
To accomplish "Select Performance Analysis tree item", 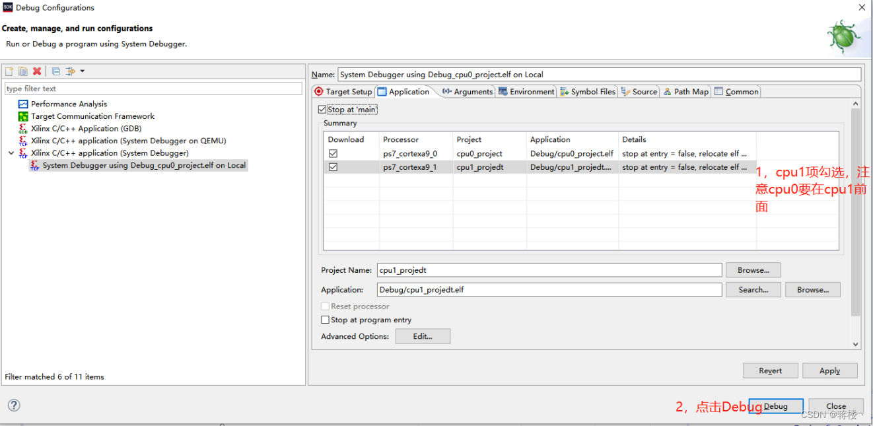I will pos(69,104).
